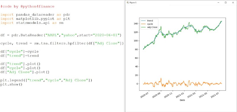Click the df["cycle"].plot() line

20,68
